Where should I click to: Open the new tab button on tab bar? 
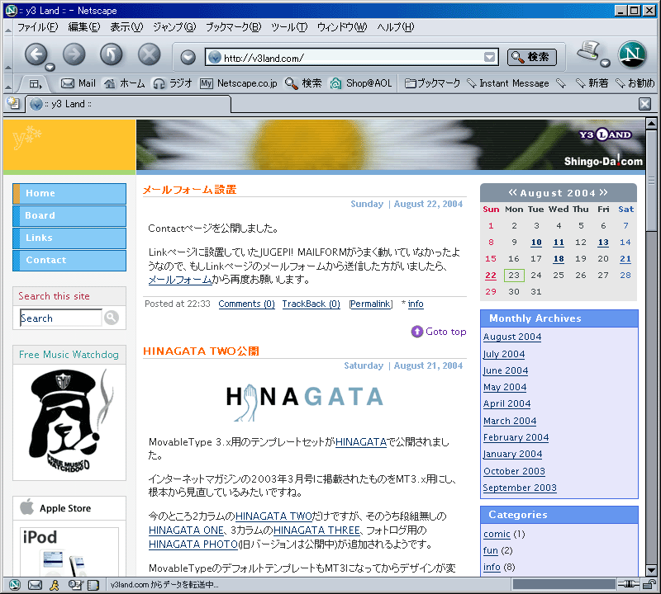(x=13, y=104)
